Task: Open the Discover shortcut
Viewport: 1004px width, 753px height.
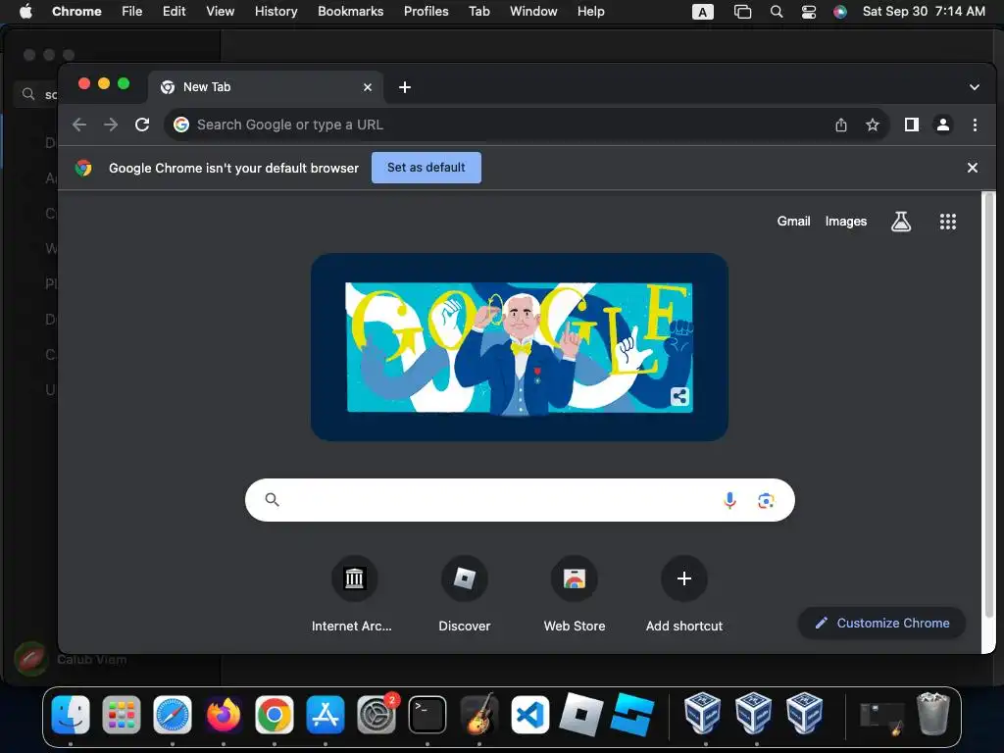Action: coord(464,578)
